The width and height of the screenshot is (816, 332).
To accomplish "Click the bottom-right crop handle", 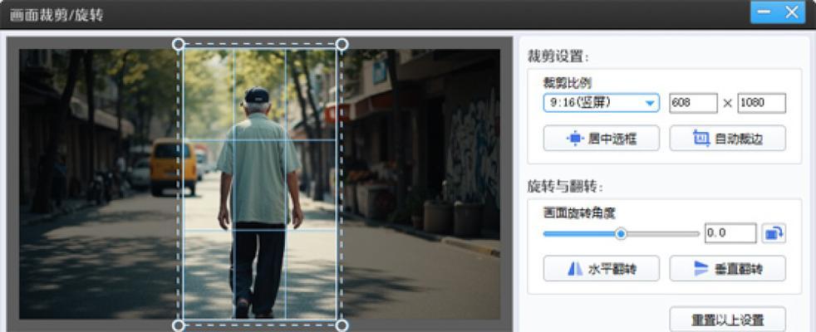I will point(342,325).
